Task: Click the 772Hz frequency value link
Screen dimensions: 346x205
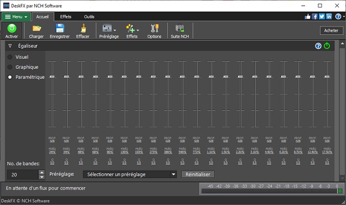Action: point(197,152)
